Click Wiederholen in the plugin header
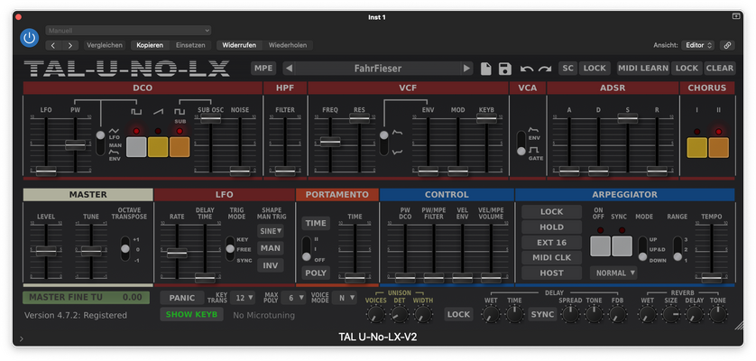This screenshot has height=361, width=756. coord(288,45)
